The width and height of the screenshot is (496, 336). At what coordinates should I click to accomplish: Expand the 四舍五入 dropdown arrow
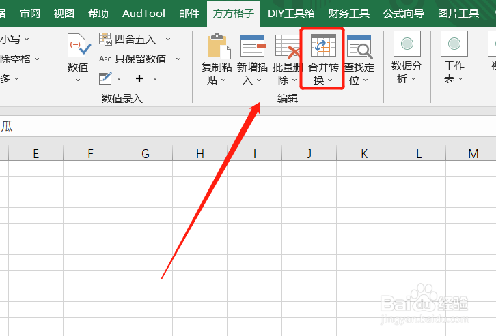pos(168,40)
